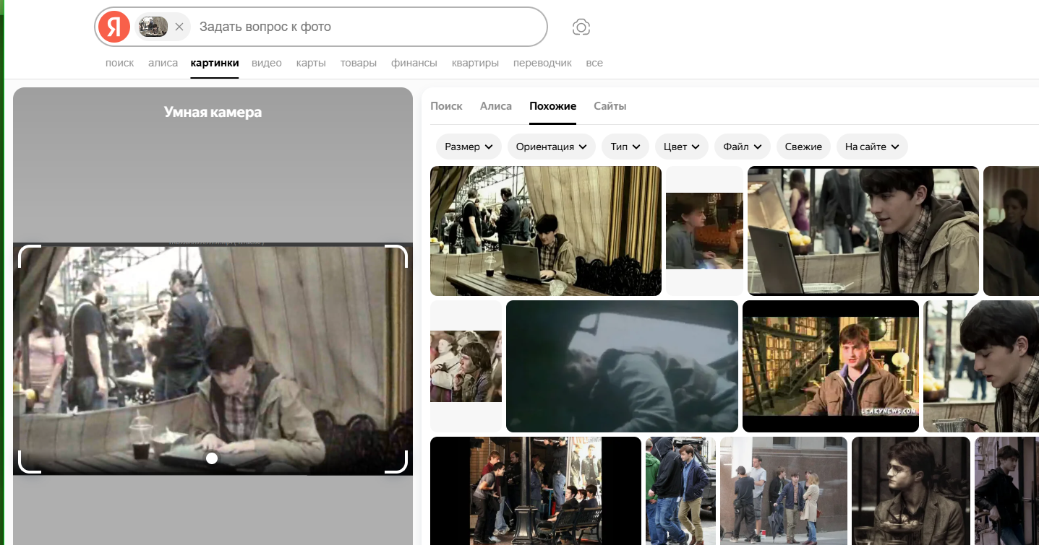Image resolution: width=1039 pixels, height=545 pixels.
Task: Focus the 'Задать вопрос к фото' search field
Action: coord(367,27)
